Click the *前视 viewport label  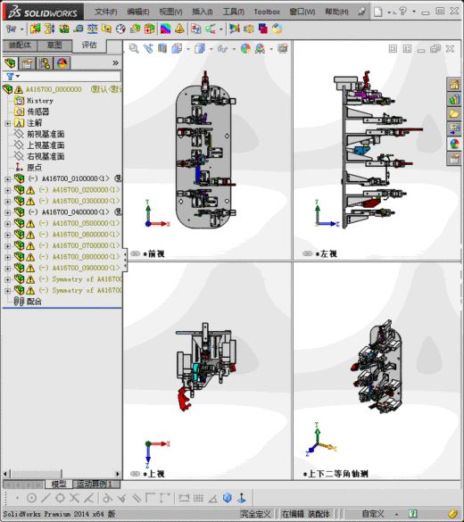pyautogui.click(x=153, y=254)
